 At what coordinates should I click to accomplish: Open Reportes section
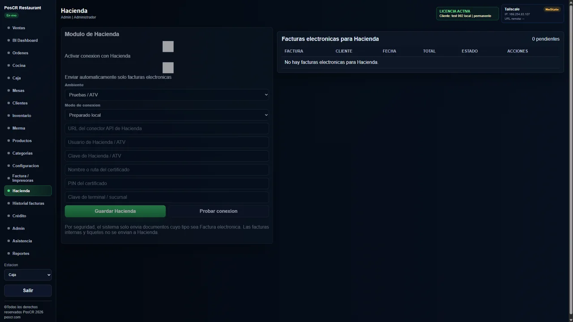click(x=28, y=253)
